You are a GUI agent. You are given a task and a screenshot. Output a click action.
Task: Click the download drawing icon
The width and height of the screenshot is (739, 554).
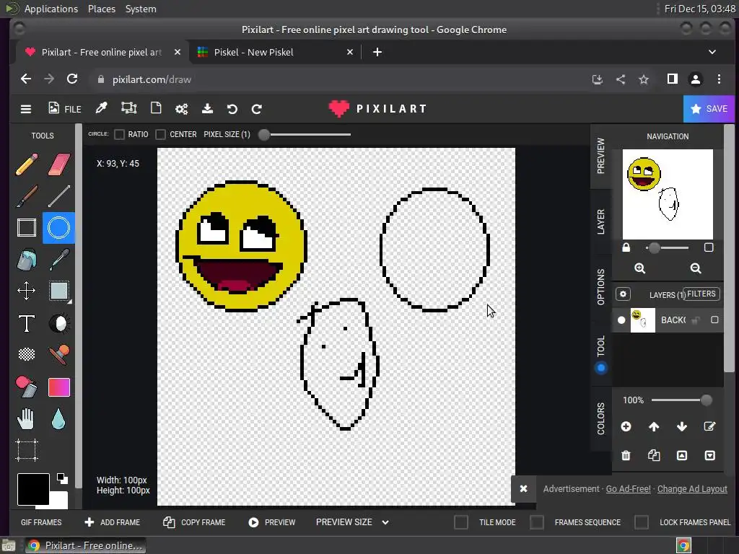click(207, 109)
